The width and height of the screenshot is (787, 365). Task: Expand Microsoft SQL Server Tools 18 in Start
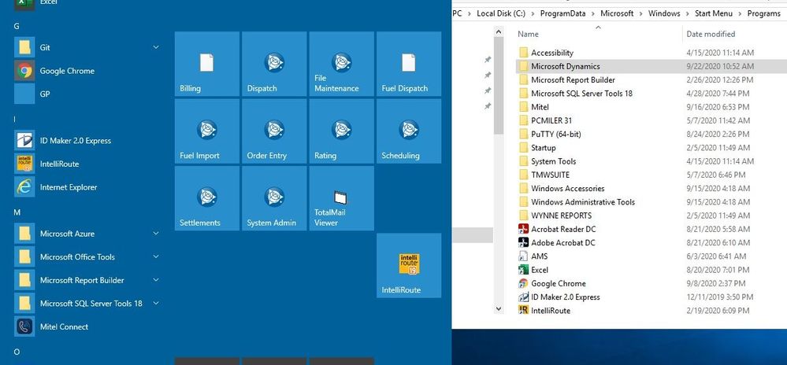coord(156,303)
